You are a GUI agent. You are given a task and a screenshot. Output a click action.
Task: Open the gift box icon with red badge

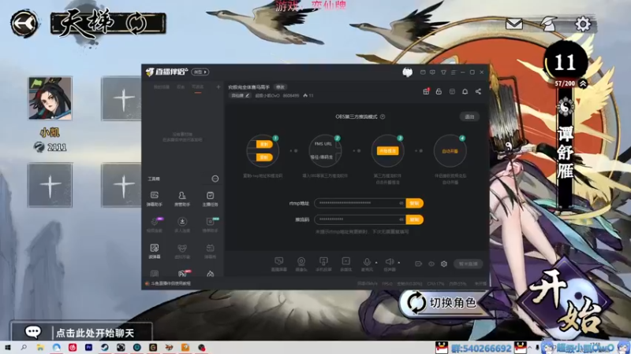pyautogui.click(x=426, y=91)
